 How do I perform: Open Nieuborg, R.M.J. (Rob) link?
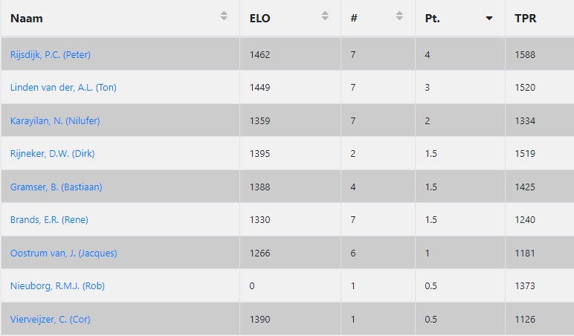coord(57,286)
